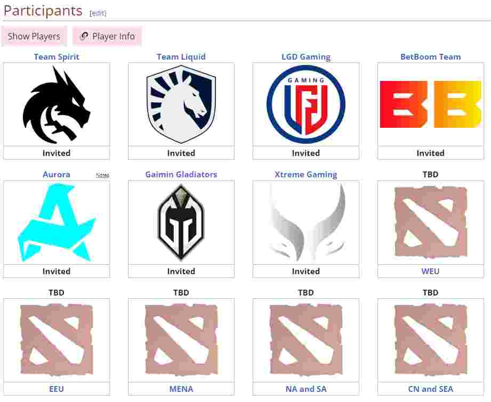Follow the CN and SEA qualifier link
This screenshot has height=402, width=491.
click(431, 389)
